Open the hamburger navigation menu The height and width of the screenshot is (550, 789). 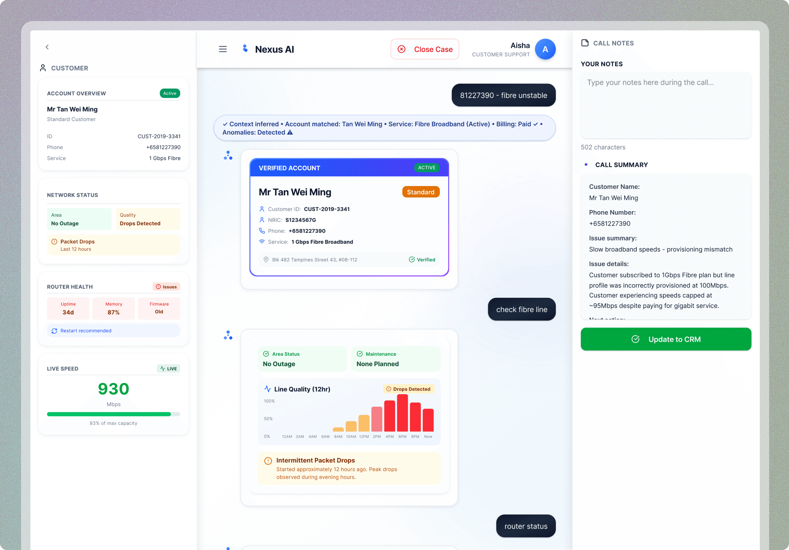(223, 49)
